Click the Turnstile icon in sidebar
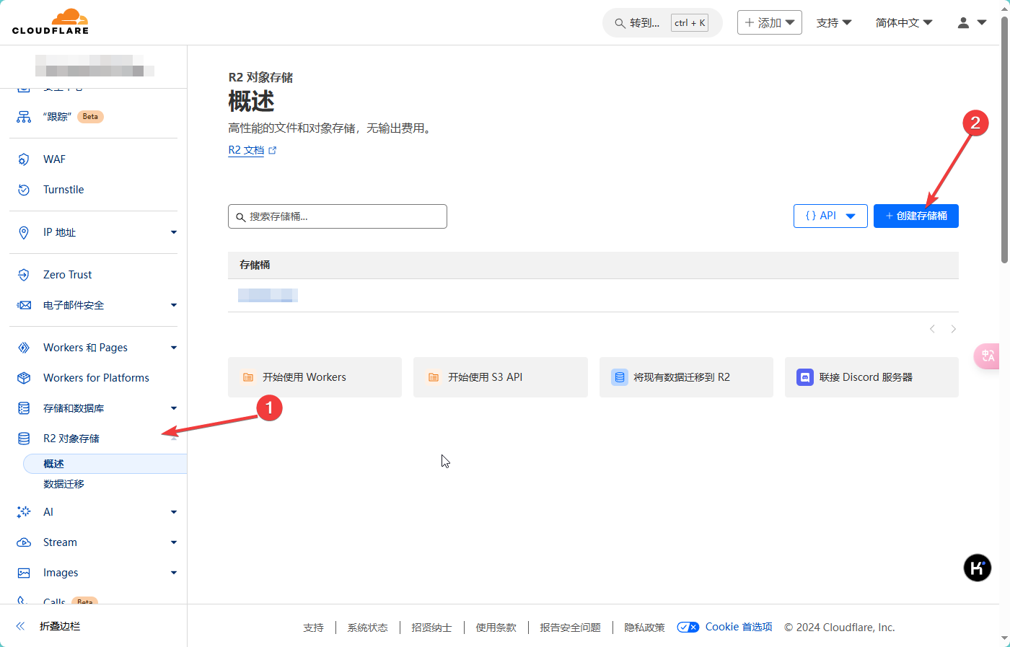 [24, 190]
